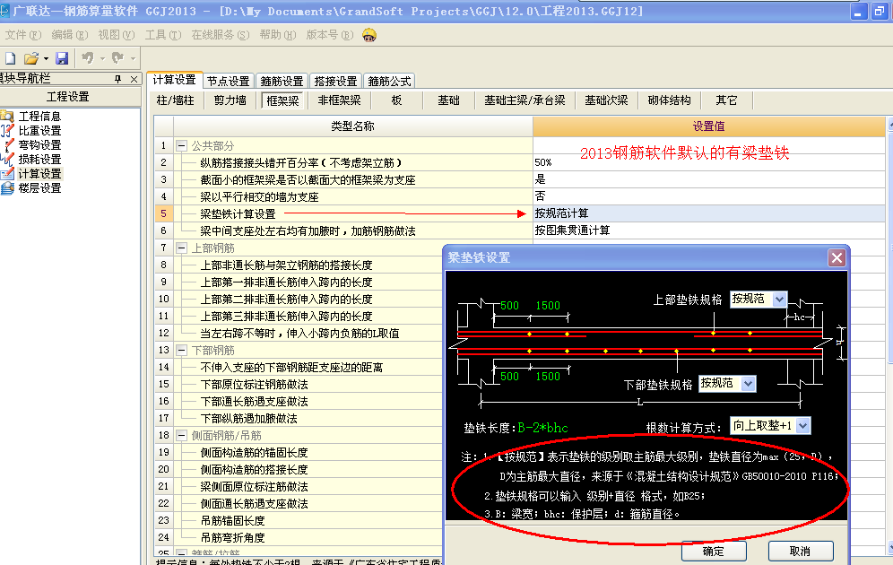The height and width of the screenshot is (565, 893).
Task: Pin the module navigation panel
Action: tap(117, 79)
